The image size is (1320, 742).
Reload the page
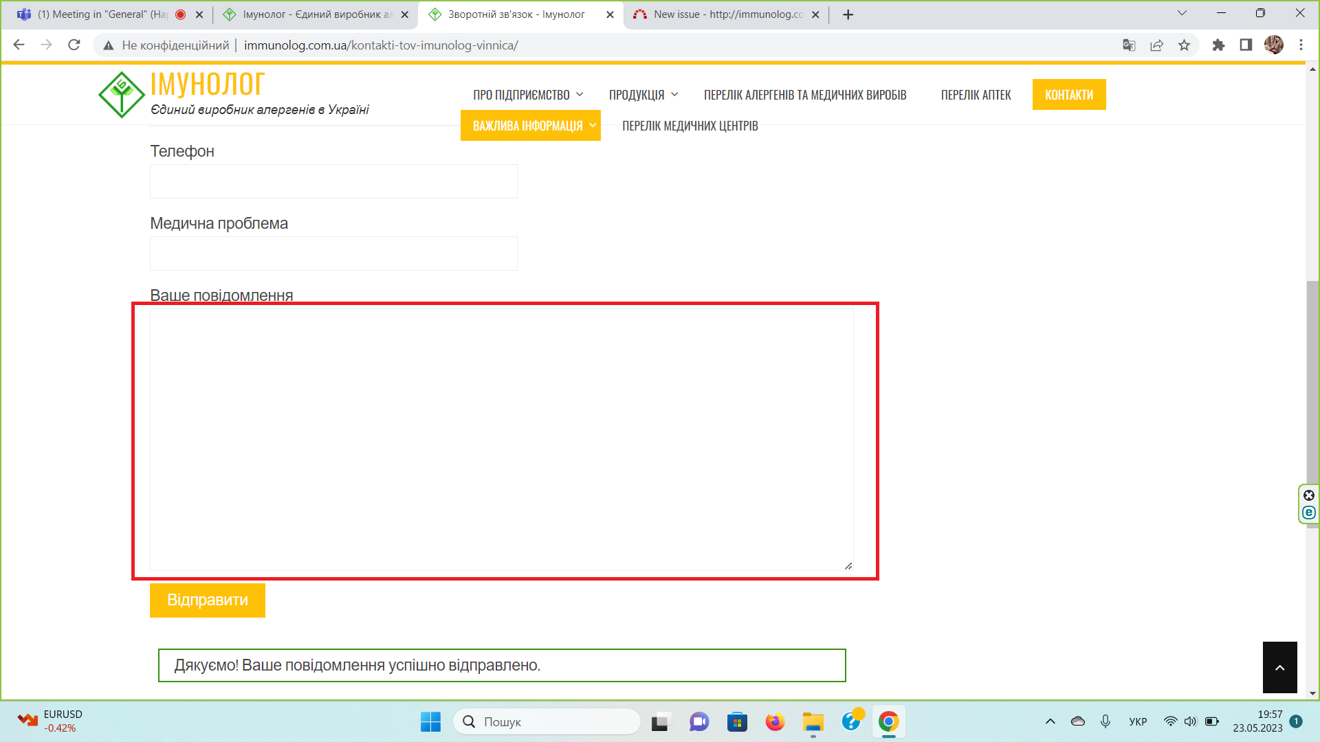[x=74, y=45]
